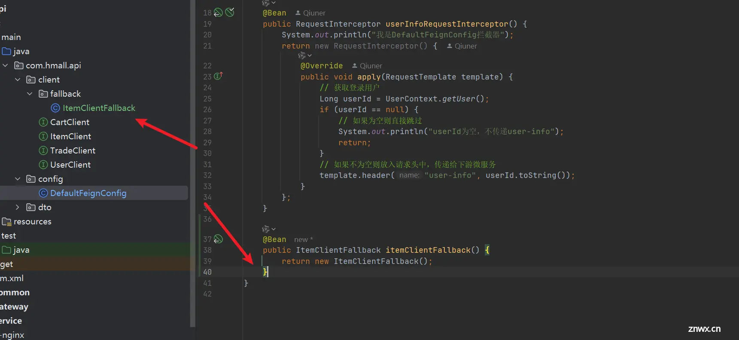The width and height of the screenshot is (739, 340).
Task: Select TradeClient in the project tree
Action: point(73,150)
